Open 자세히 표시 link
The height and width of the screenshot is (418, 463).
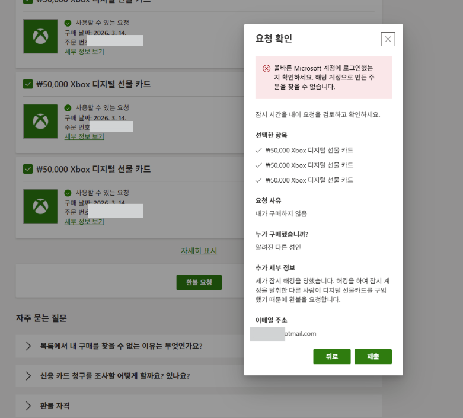(199, 251)
